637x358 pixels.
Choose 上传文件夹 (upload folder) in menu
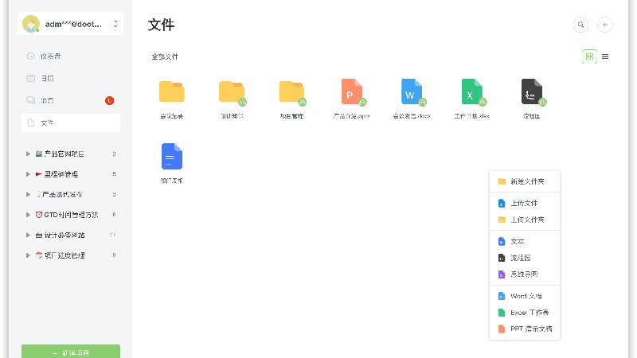(x=525, y=220)
